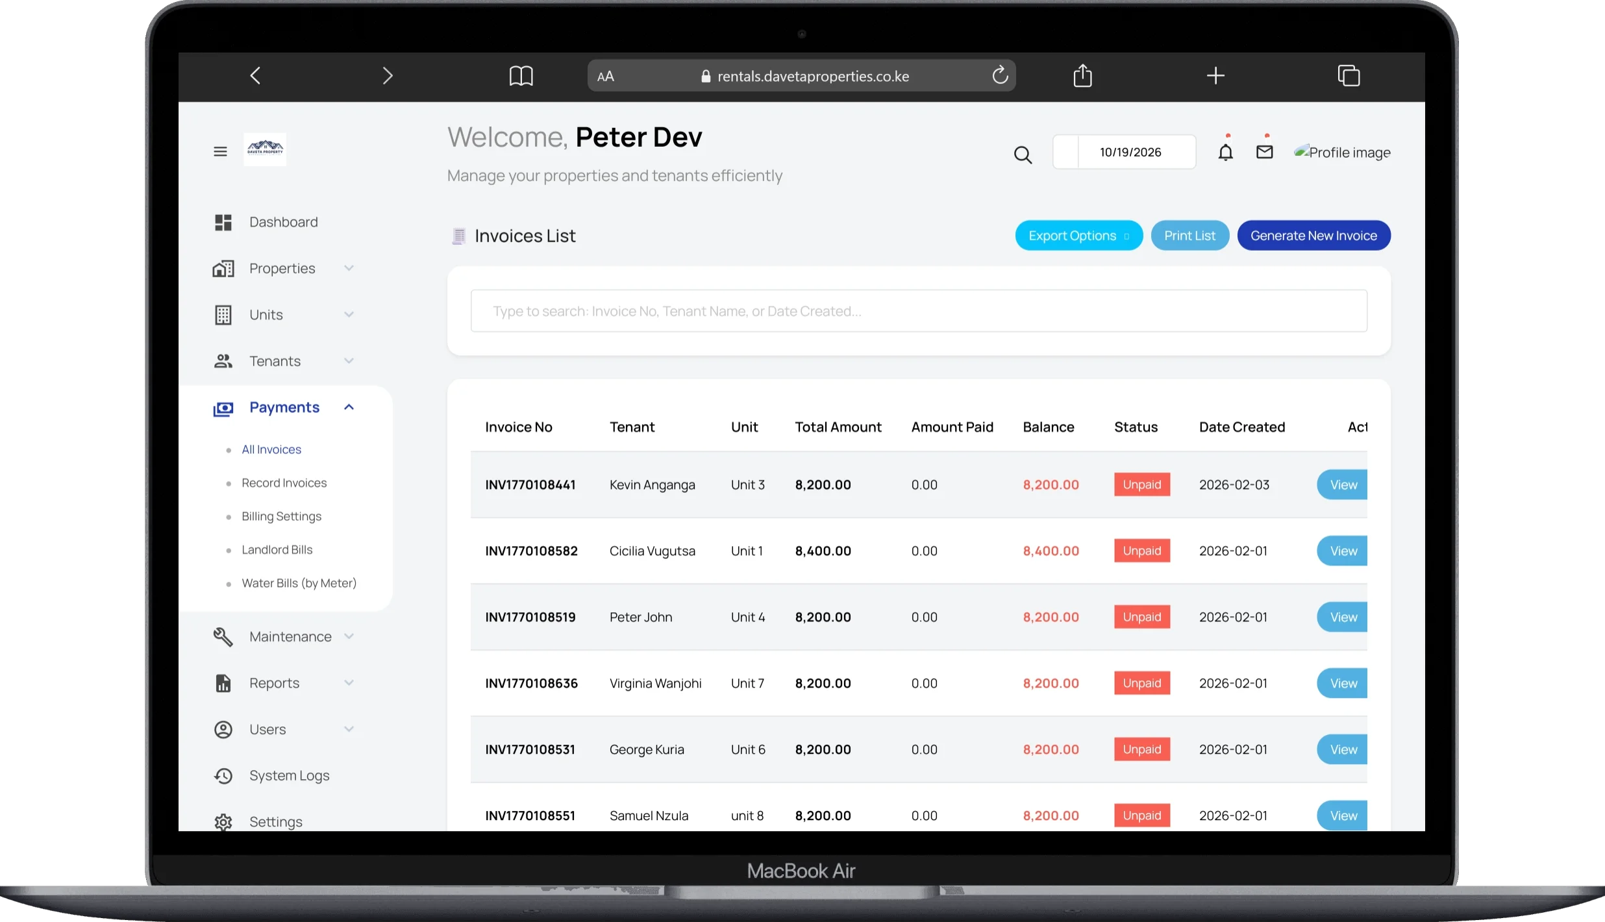
Task: Open the Dashboard menu label
Action: click(284, 222)
